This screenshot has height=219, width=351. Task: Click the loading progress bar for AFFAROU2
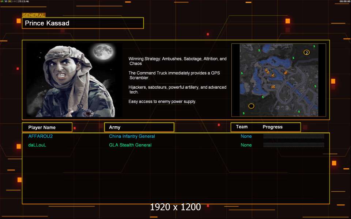tap(294, 136)
